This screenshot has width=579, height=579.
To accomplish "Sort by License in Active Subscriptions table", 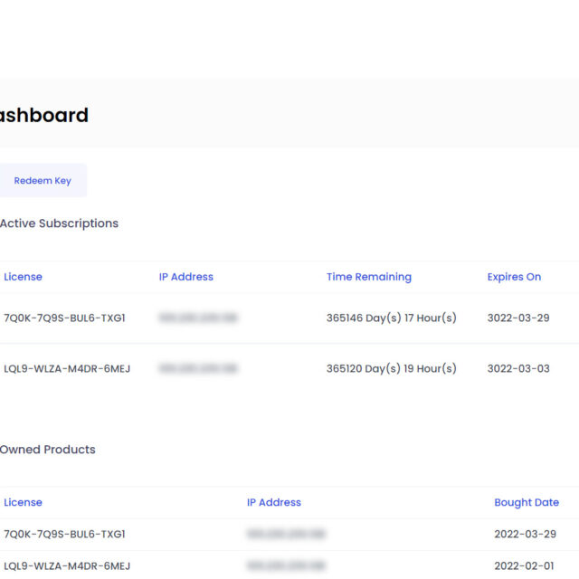I will point(23,277).
